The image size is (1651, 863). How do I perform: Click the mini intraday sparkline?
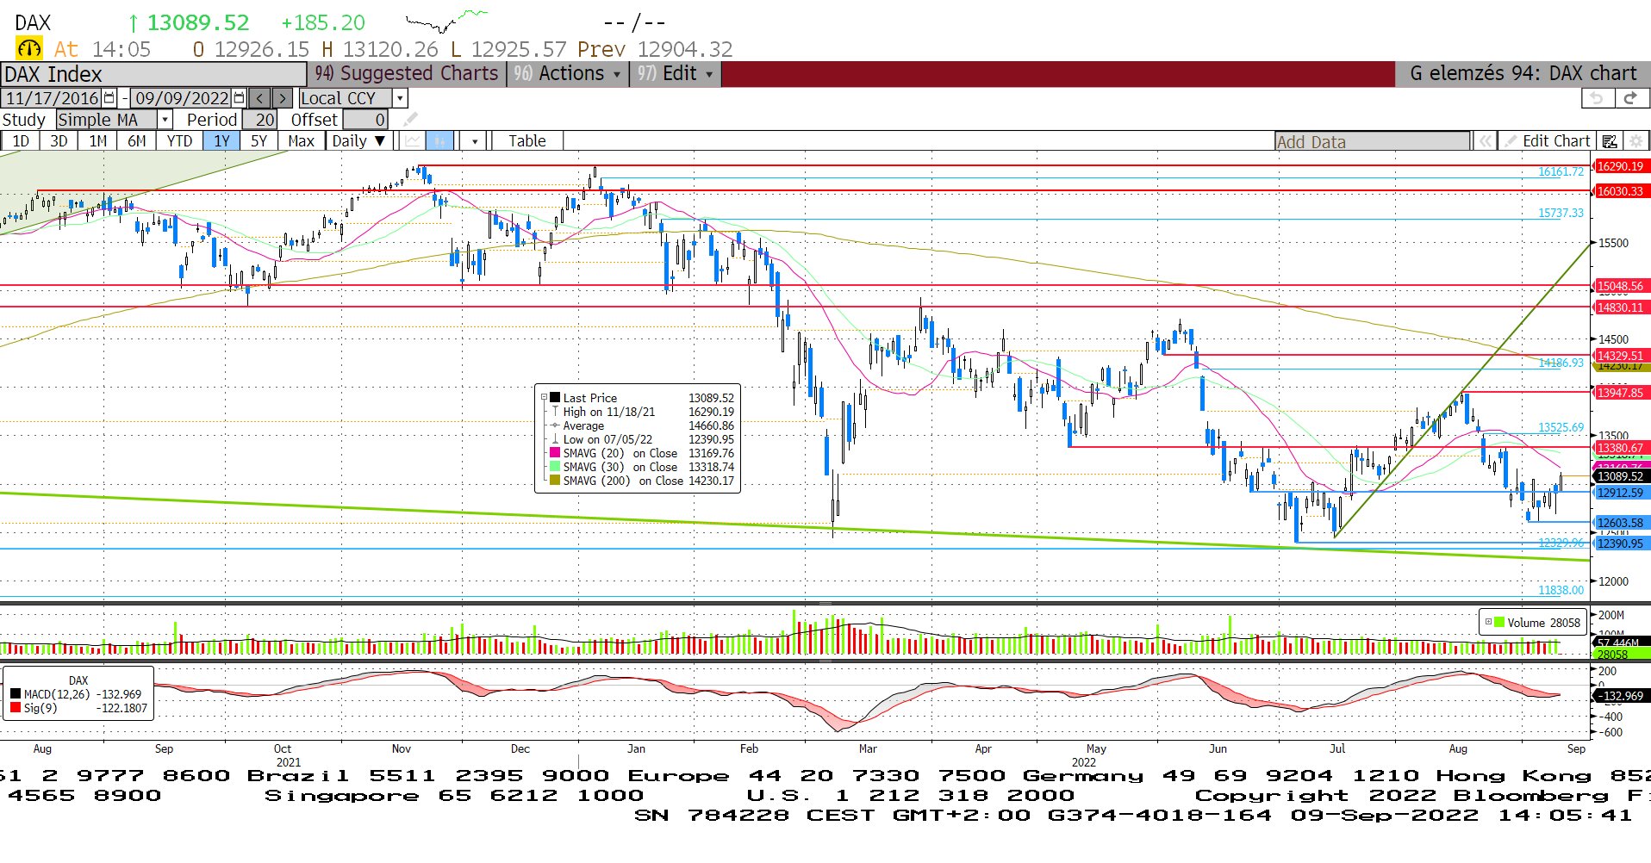point(446,21)
